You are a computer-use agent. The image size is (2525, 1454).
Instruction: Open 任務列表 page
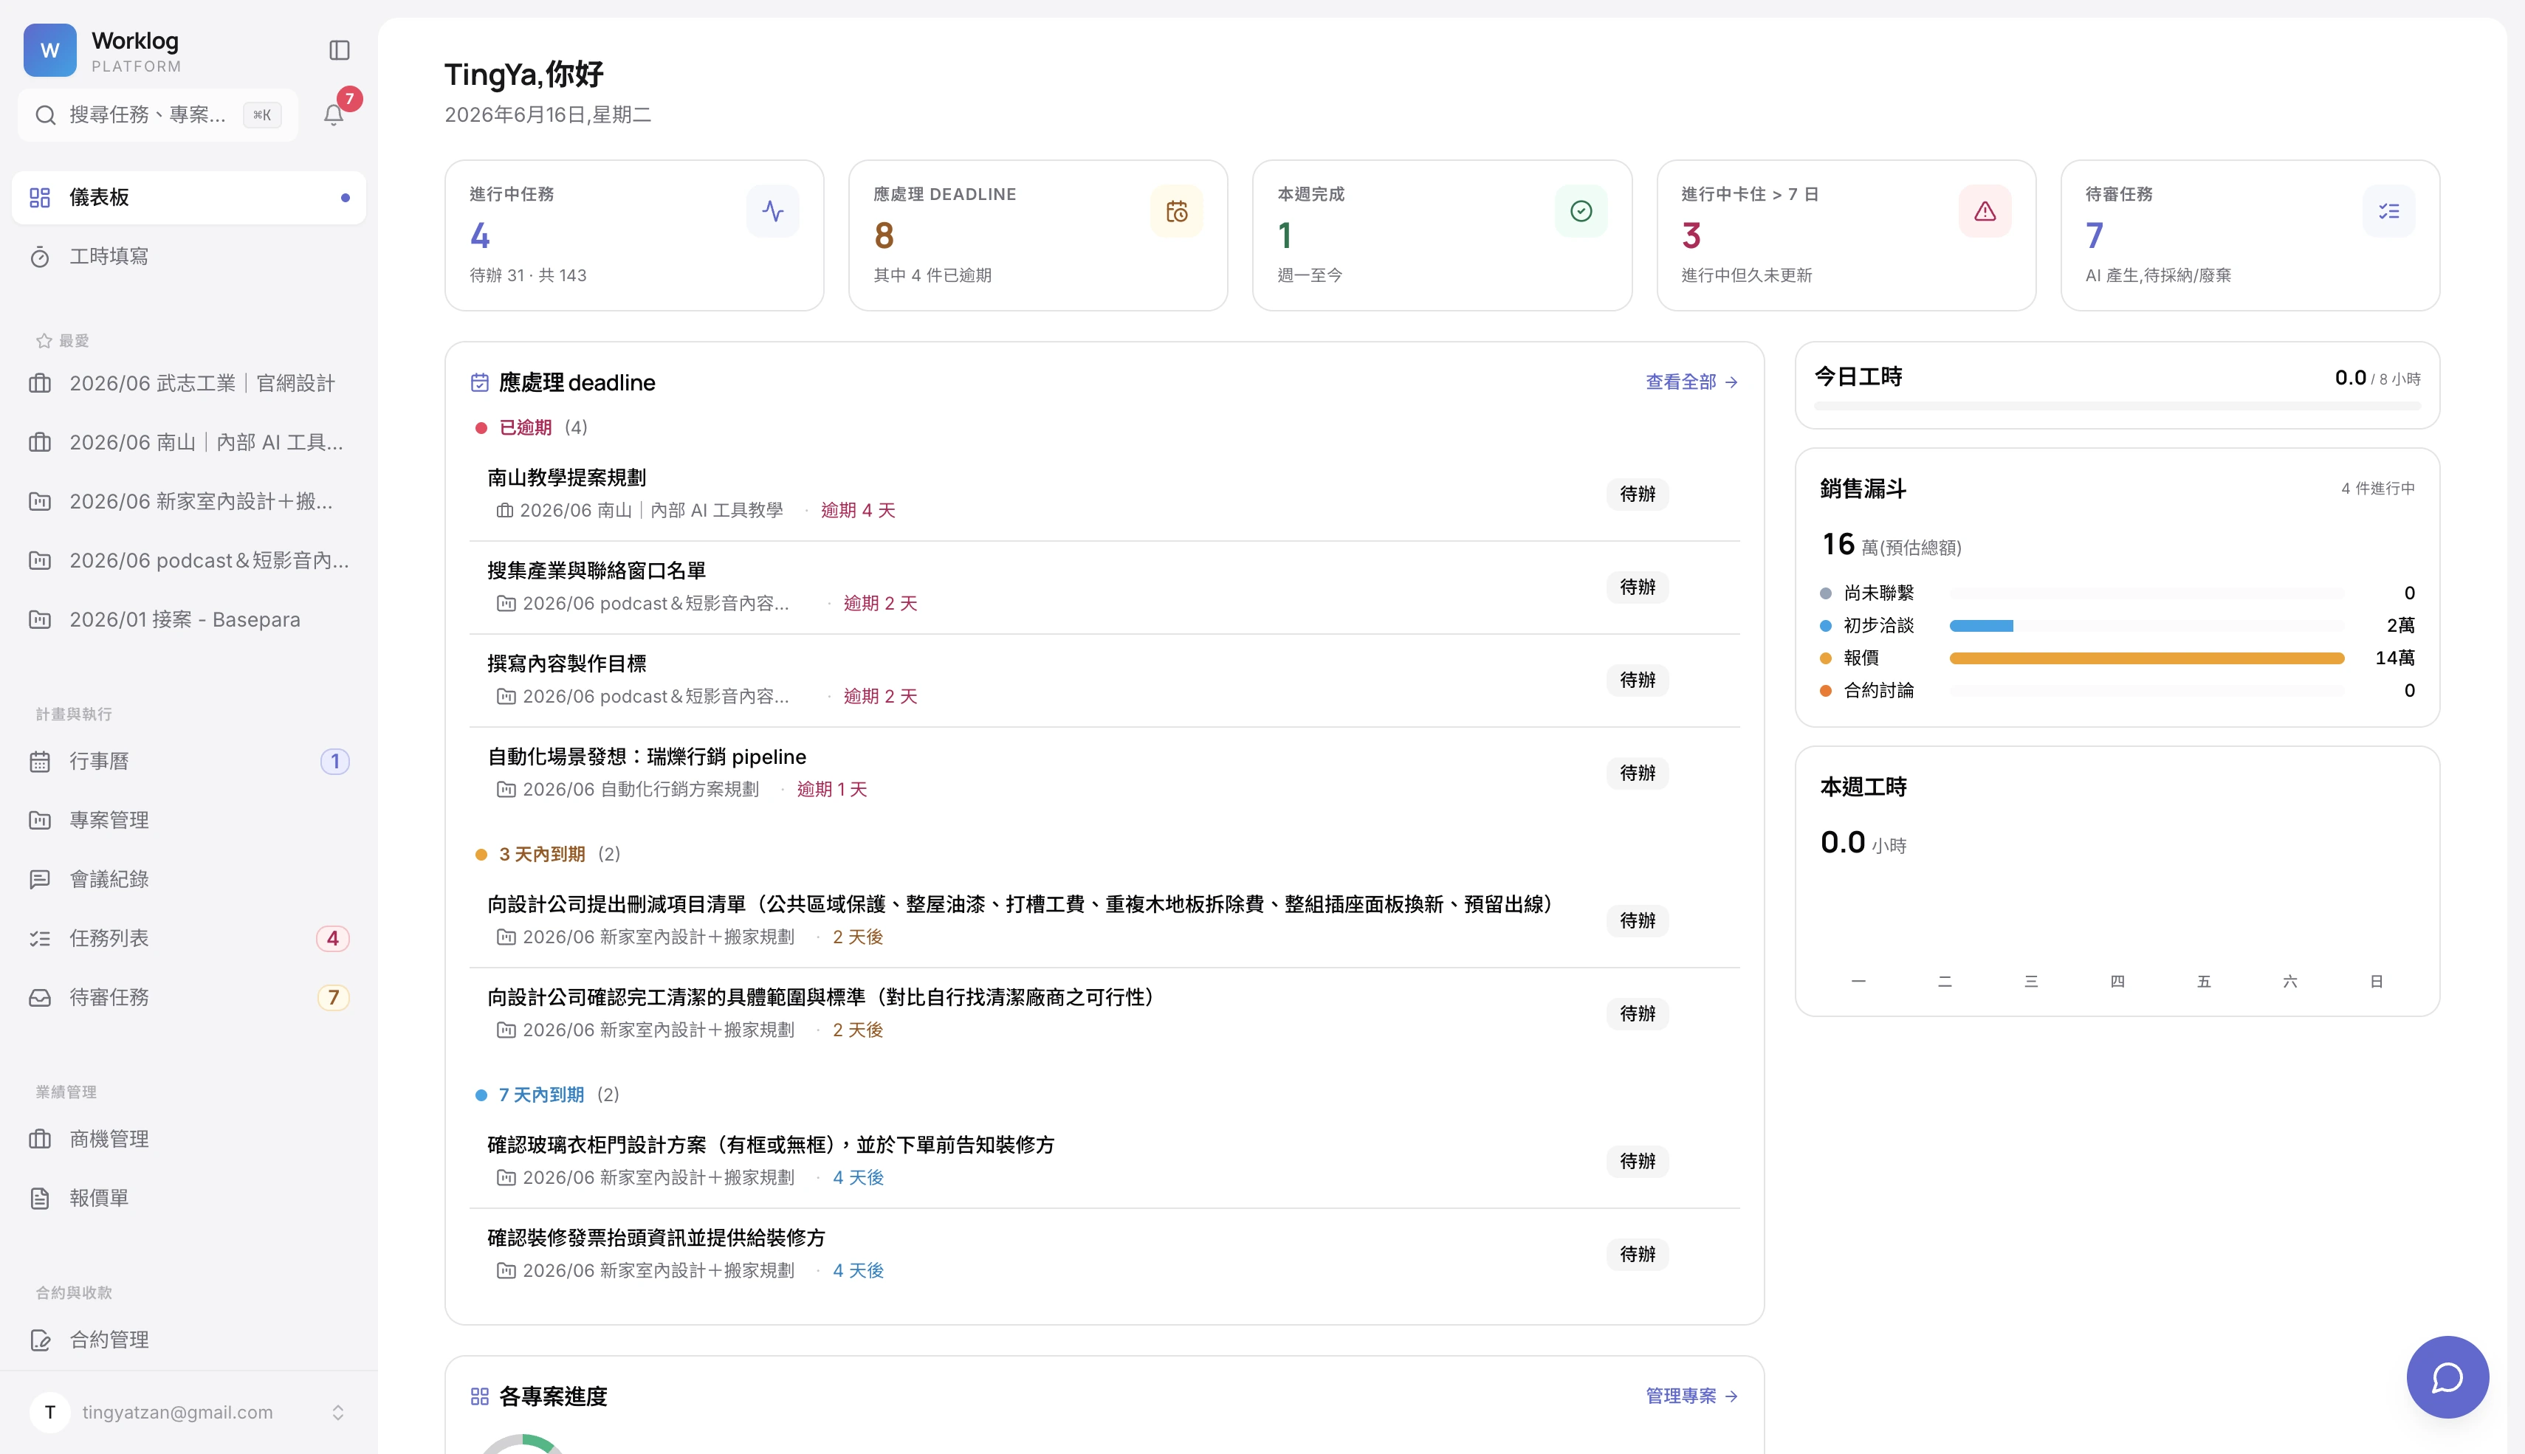click(x=189, y=937)
